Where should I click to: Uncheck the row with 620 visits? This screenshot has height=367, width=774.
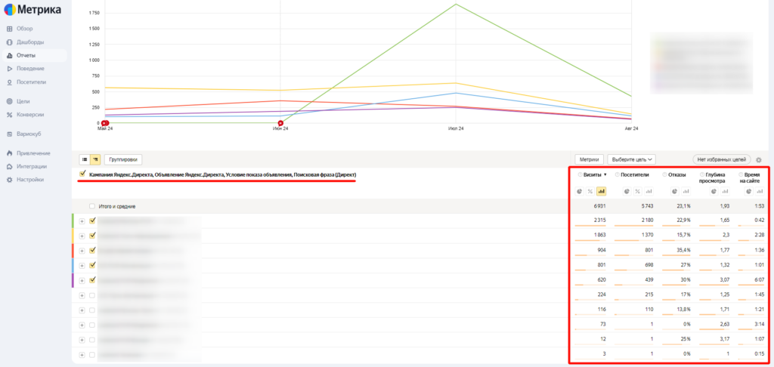91,280
